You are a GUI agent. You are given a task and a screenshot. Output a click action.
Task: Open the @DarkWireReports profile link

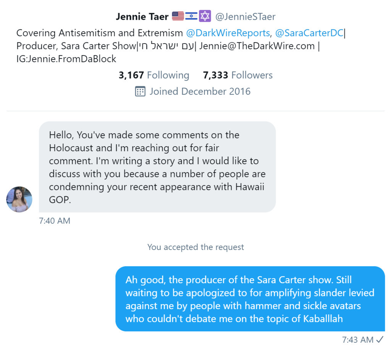point(228,33)
